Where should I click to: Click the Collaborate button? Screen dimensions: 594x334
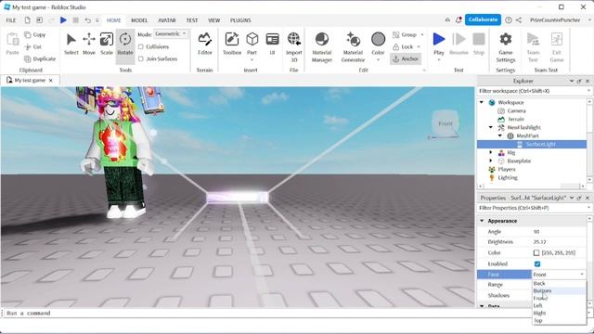[x=483, y=19]
